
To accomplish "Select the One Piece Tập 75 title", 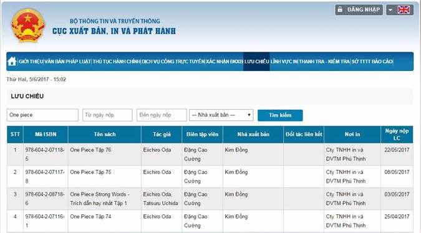I will click(90, 172).
